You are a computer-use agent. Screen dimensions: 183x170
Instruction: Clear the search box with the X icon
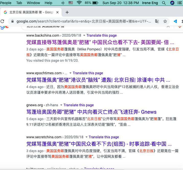168,26
